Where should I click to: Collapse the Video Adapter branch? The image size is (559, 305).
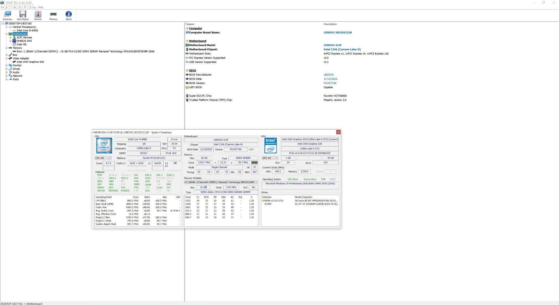6,58
